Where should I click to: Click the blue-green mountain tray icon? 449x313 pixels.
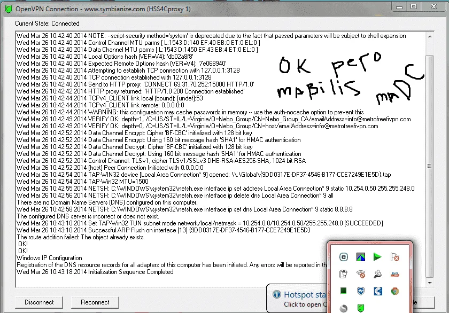click(361, 257)
